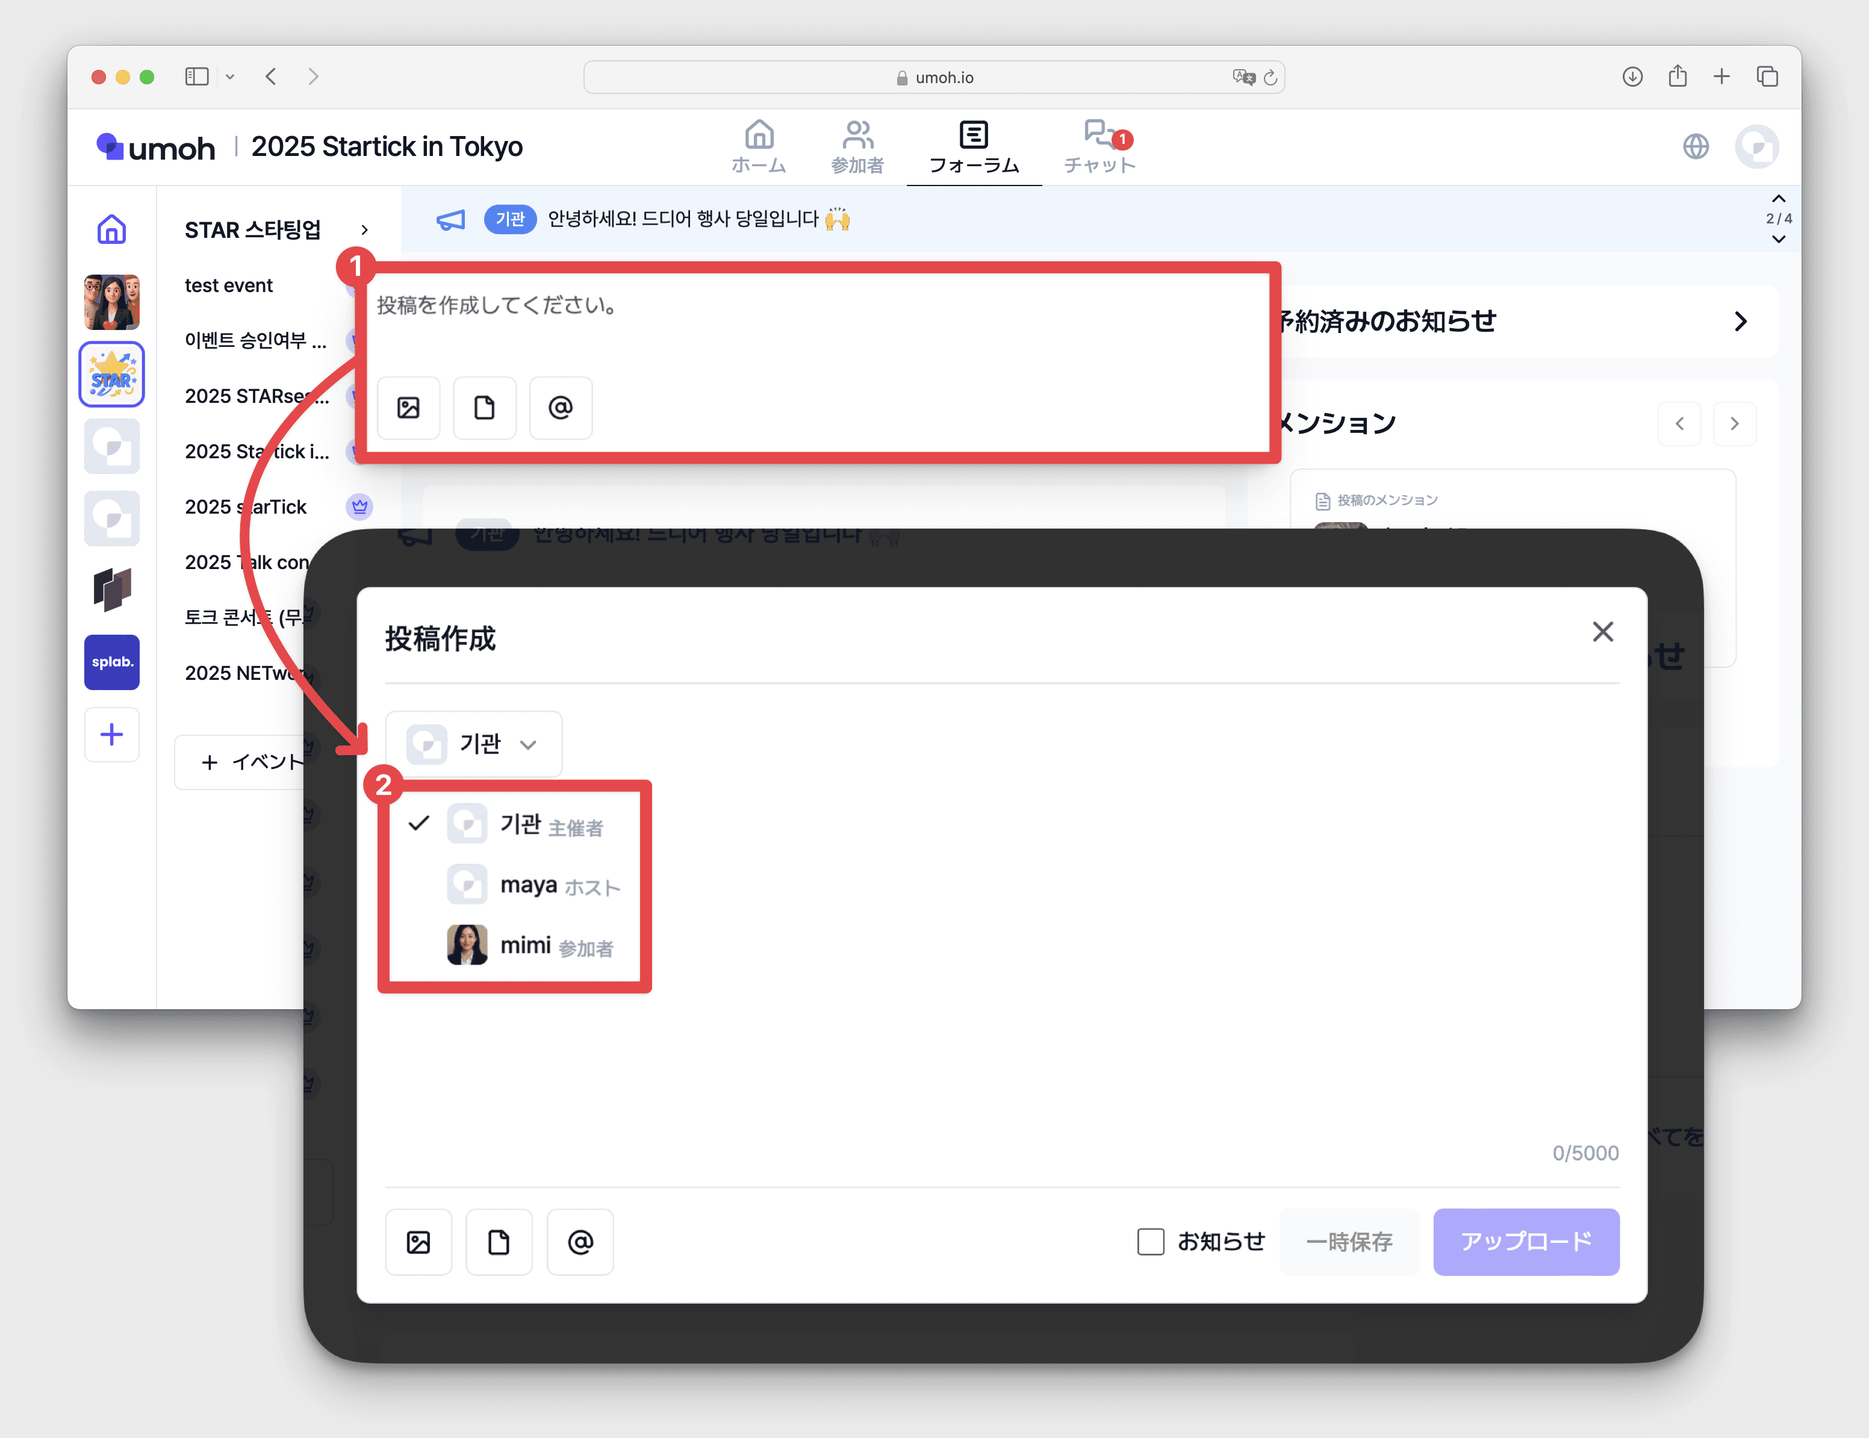Open the チャット tab

click(1099, 146)
